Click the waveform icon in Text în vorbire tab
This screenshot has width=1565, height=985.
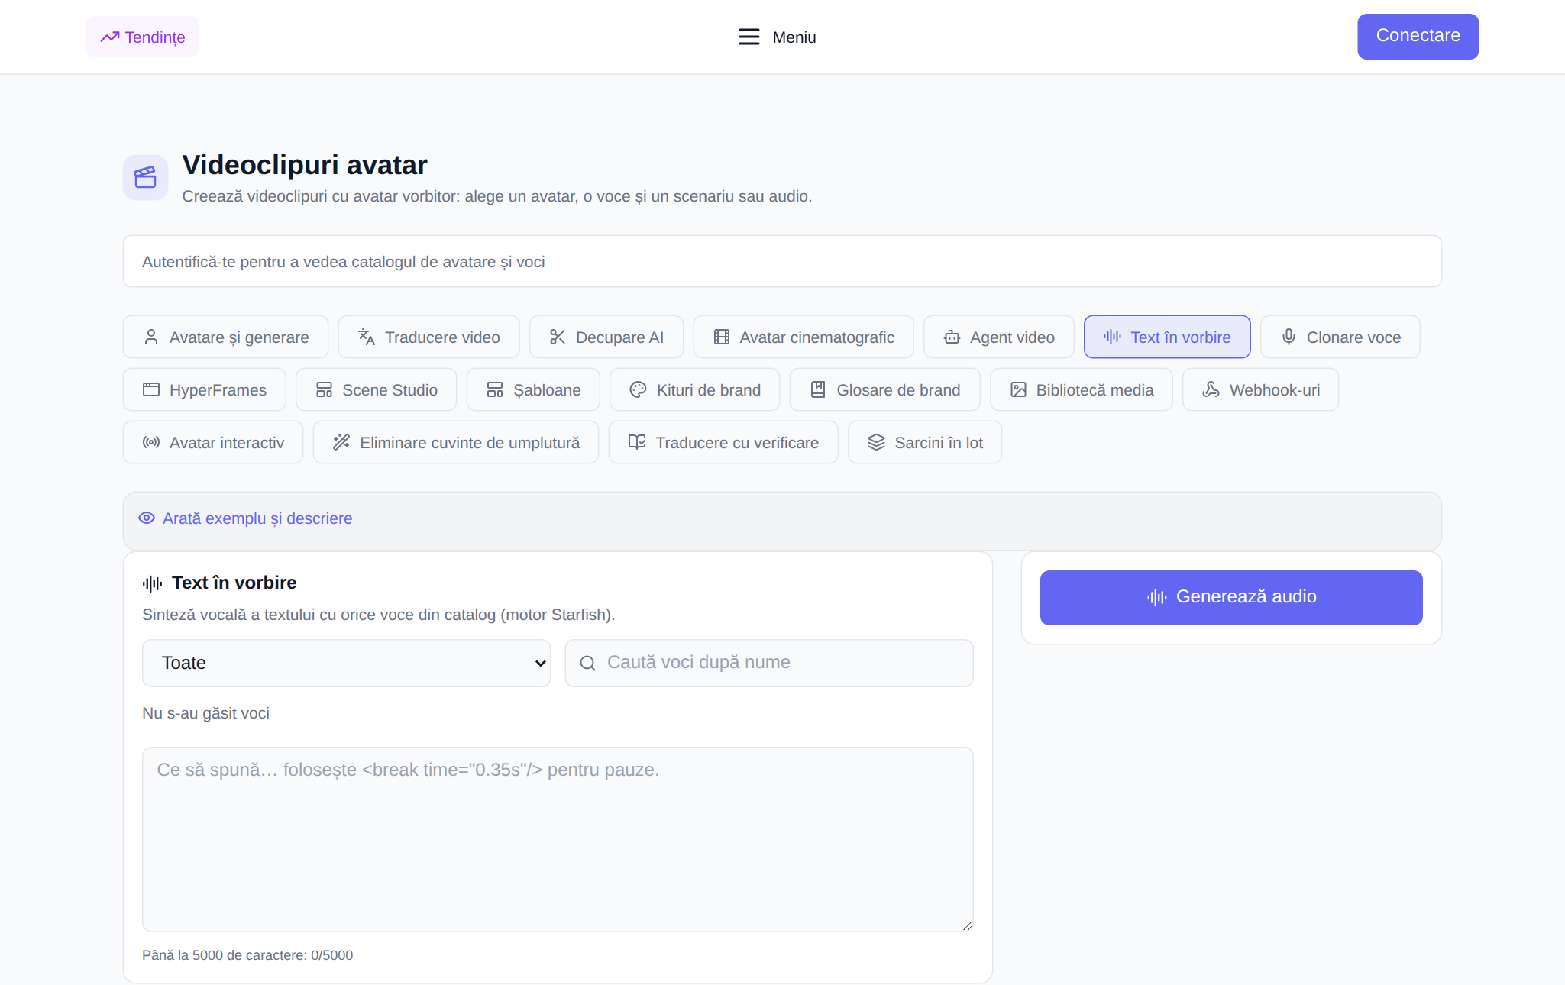(x=1112, y=337)
